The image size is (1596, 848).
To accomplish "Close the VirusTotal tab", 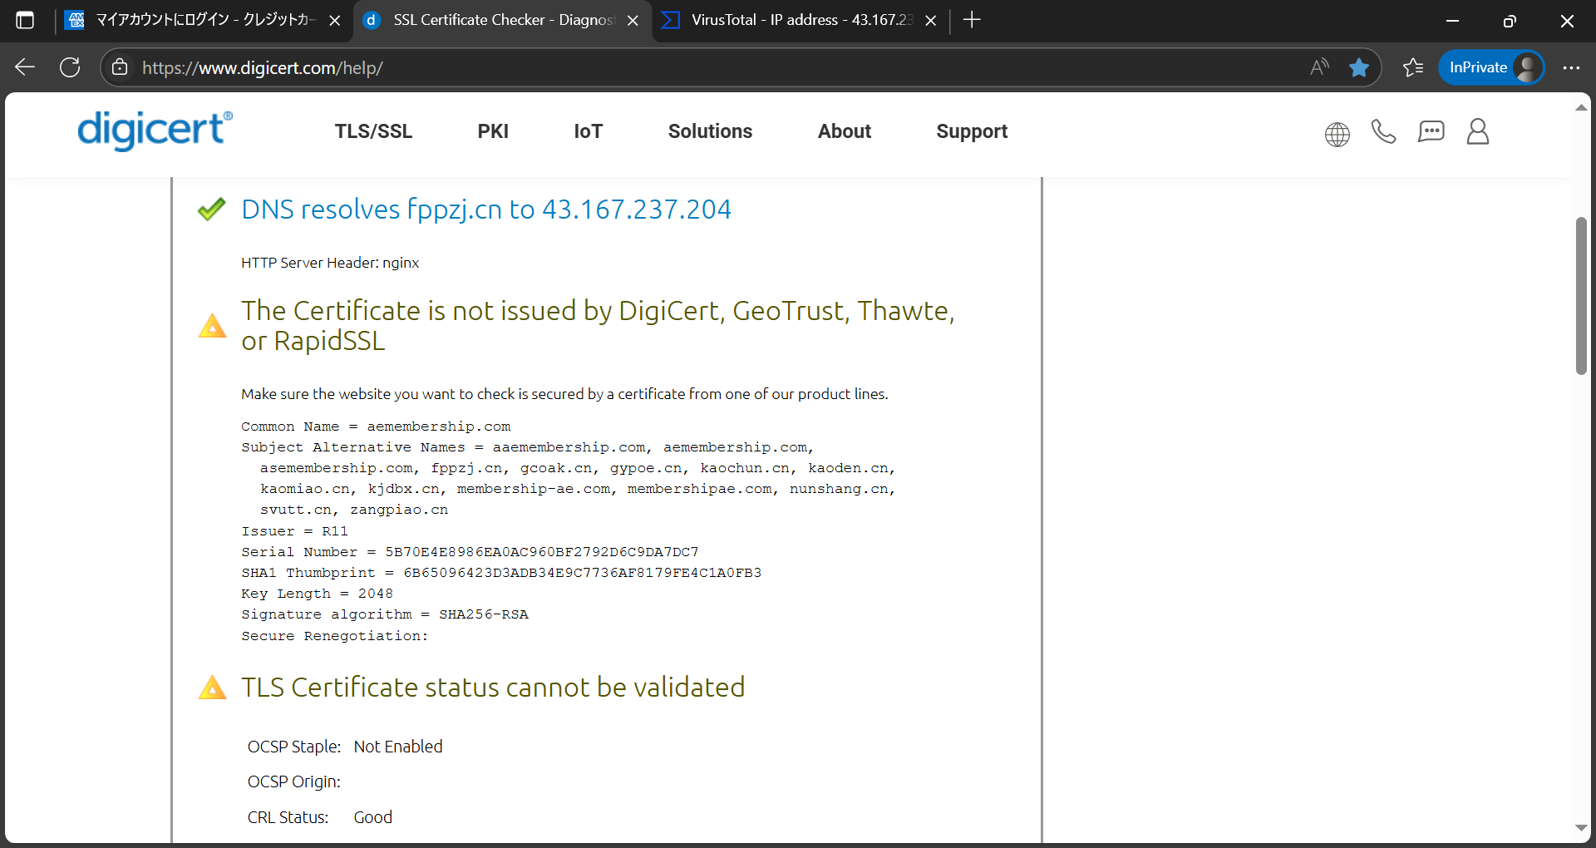I will (930, 20).
